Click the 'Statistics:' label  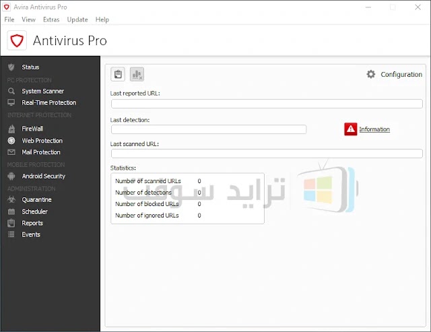click(123, 168)
